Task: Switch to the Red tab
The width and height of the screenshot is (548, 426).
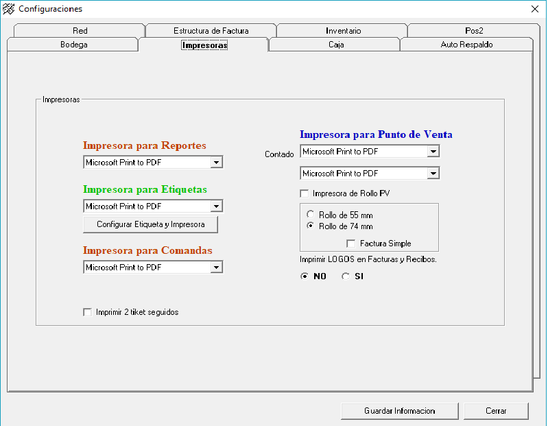Action: [80, 31]
